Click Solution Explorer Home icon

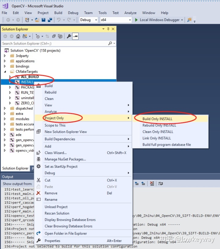click(x=18, y=36)
